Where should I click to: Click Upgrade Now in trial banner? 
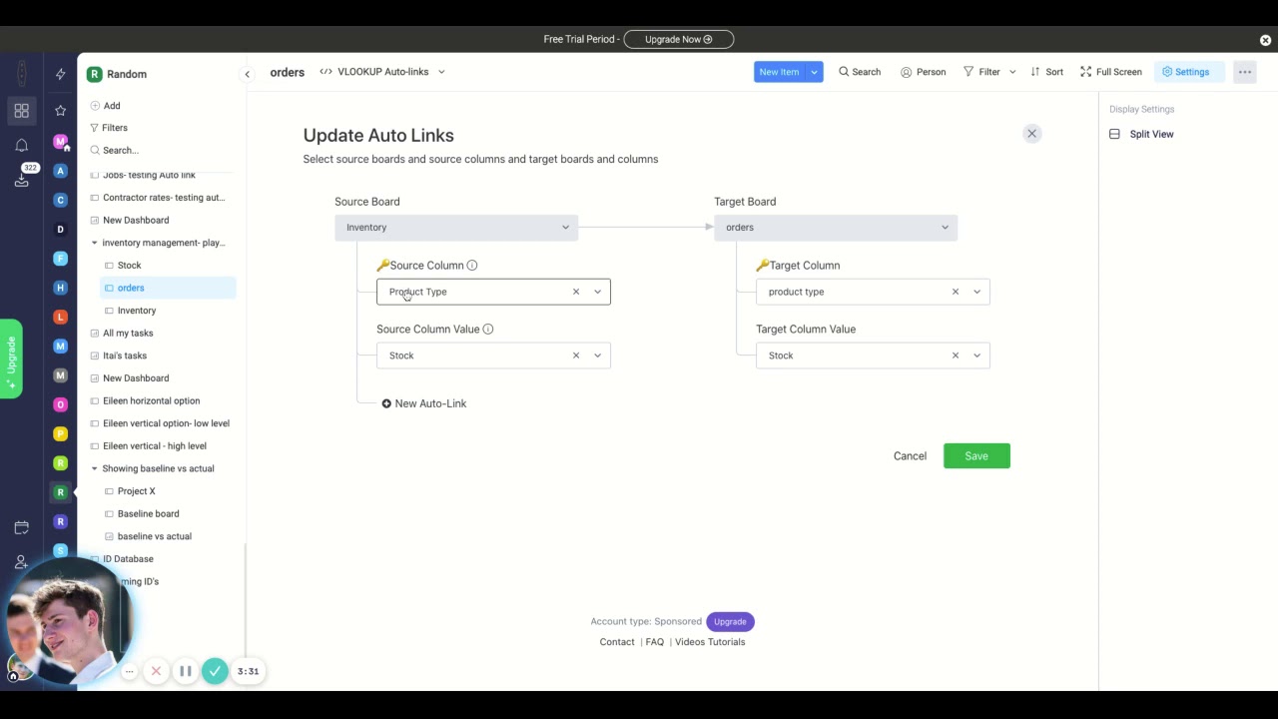pyautogui.click(x=679, y=40)
